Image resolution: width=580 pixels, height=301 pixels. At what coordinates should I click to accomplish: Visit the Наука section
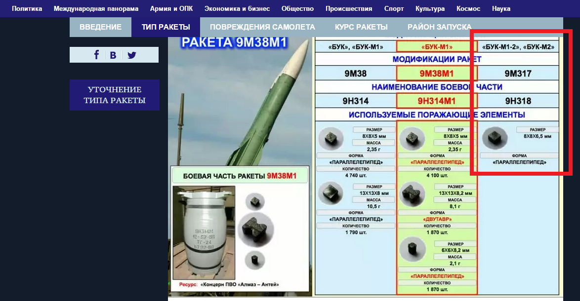click(x=501, y=9)
